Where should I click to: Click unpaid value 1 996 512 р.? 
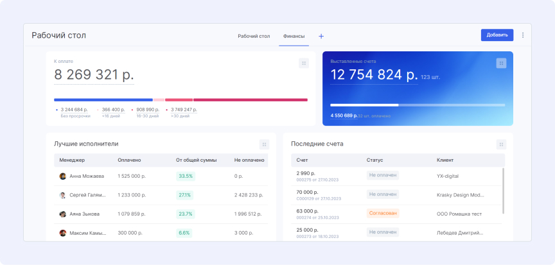coord(248,214)
